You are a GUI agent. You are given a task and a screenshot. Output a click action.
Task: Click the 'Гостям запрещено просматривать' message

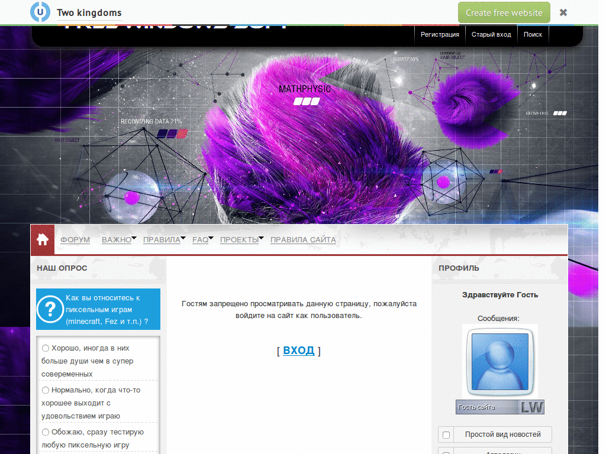(299, 309)
